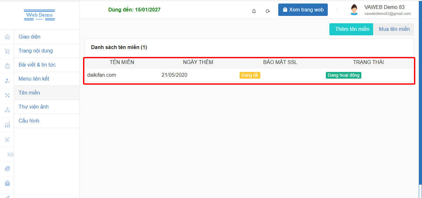Click the Thêm tên miền button
Image resolution: width=422 pixels, height=198 pixels.
[352, 29]
